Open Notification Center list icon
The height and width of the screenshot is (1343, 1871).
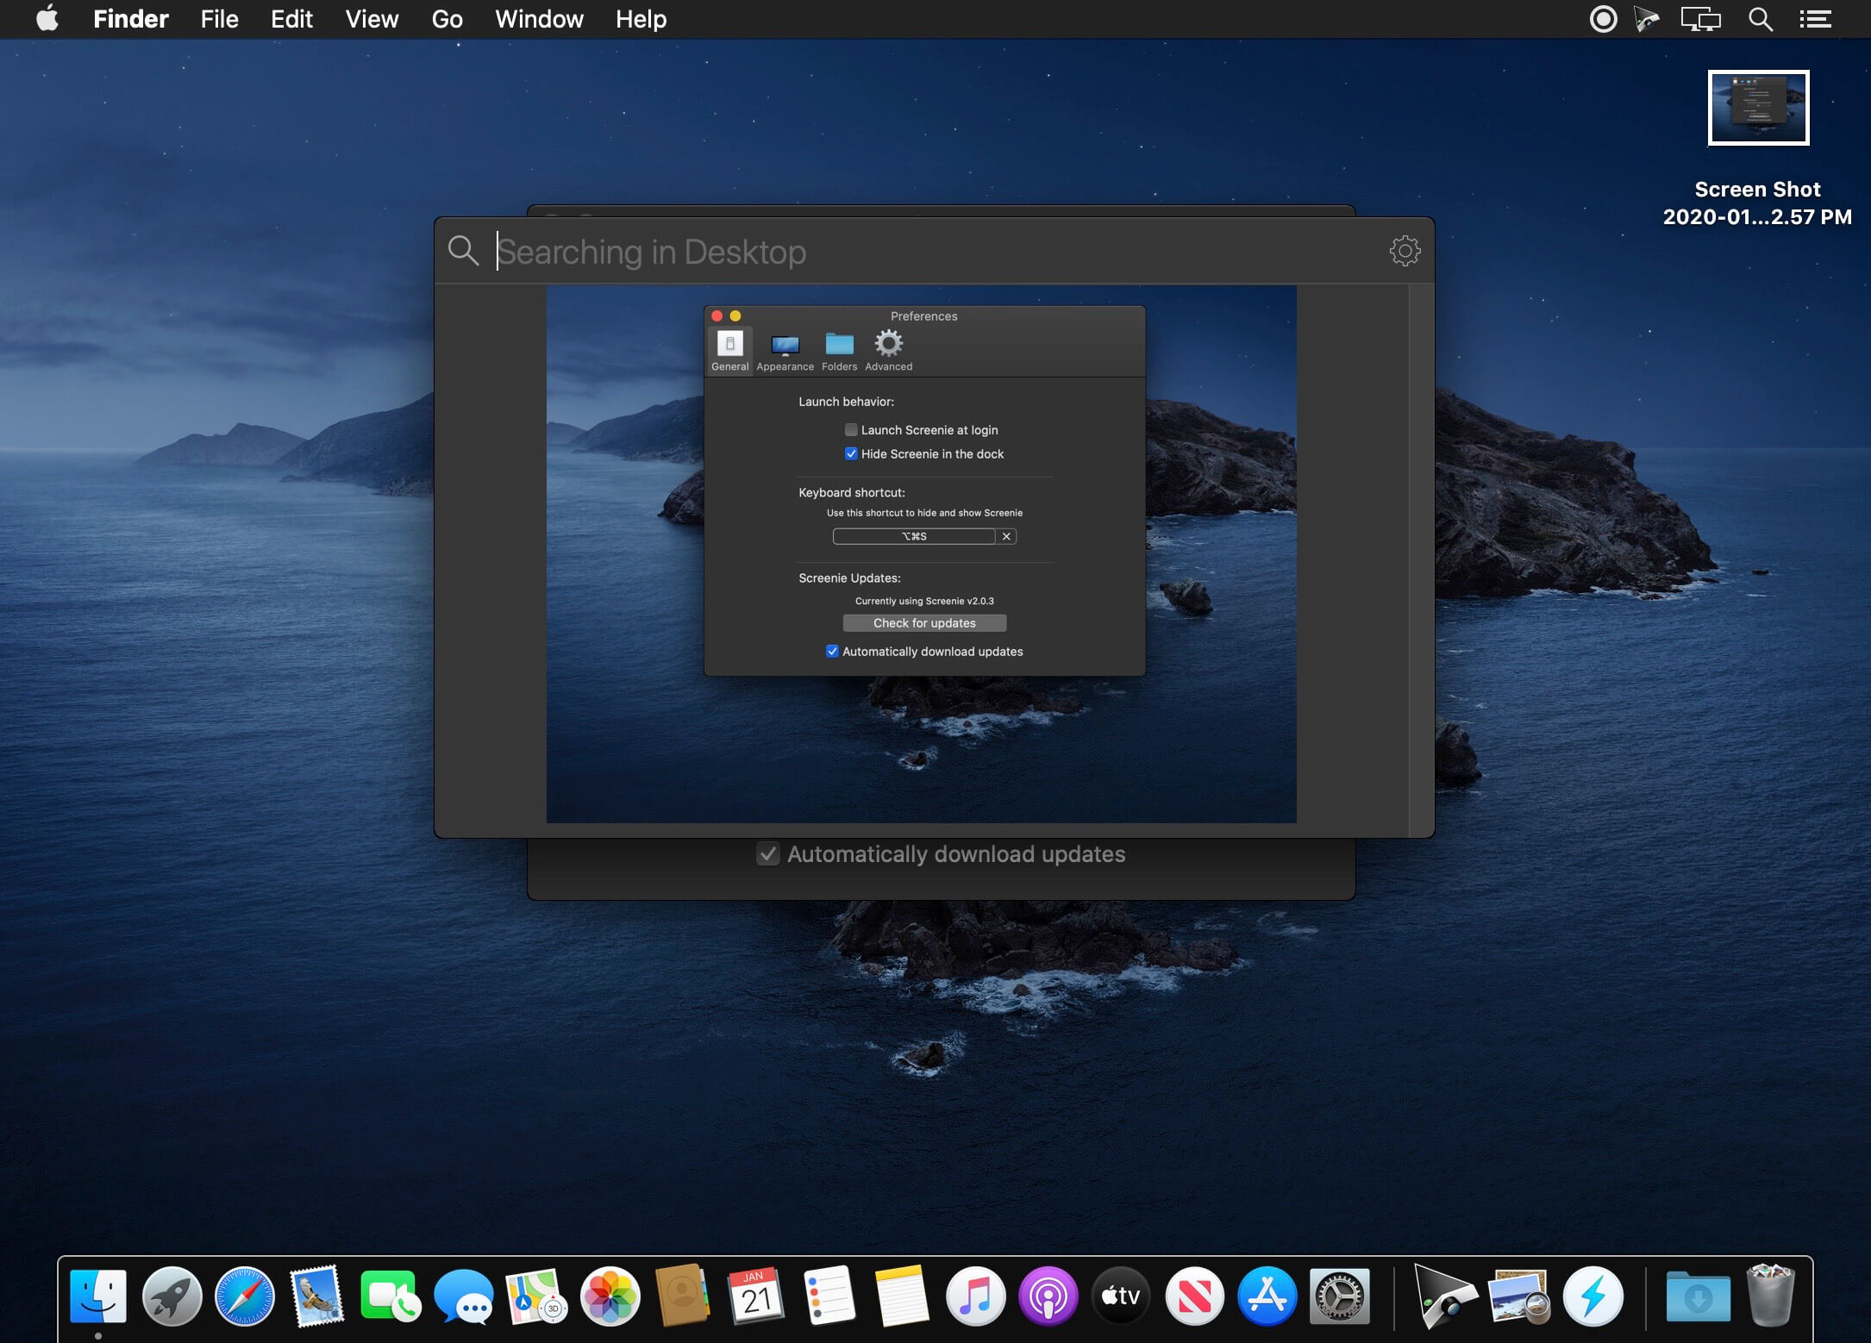(1815, 19)
